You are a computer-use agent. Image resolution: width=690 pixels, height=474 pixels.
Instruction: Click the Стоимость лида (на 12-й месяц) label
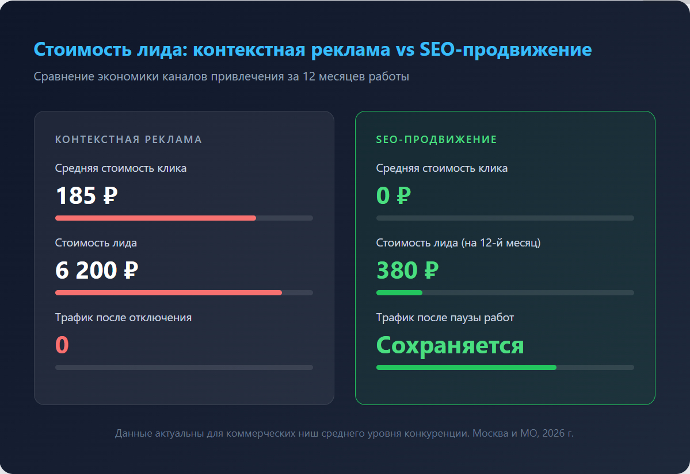pyautogui.click(x=458, y=242)
